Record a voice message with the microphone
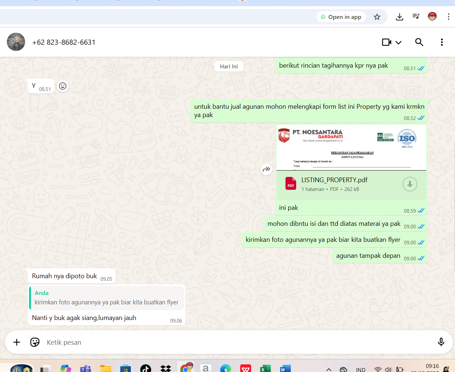Image resolution: width=455 pixels, height=372 pixels. tap(441, 342)
